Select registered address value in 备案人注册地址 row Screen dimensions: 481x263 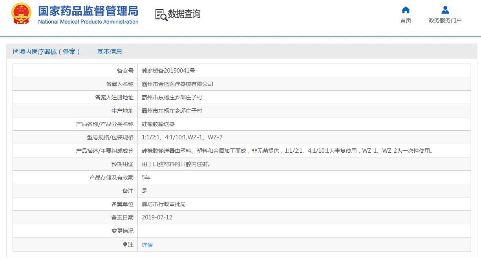(x=172, y=97)
